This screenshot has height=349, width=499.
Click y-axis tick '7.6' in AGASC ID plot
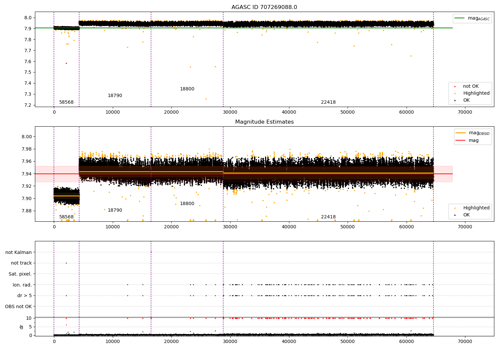click(x=29, y=61)
